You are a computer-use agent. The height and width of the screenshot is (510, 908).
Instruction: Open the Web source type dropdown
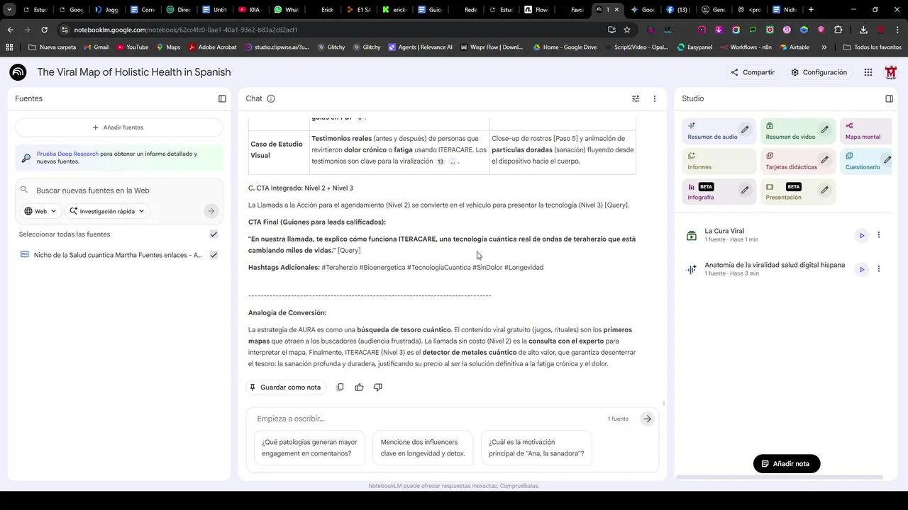(x=40, y=211)
